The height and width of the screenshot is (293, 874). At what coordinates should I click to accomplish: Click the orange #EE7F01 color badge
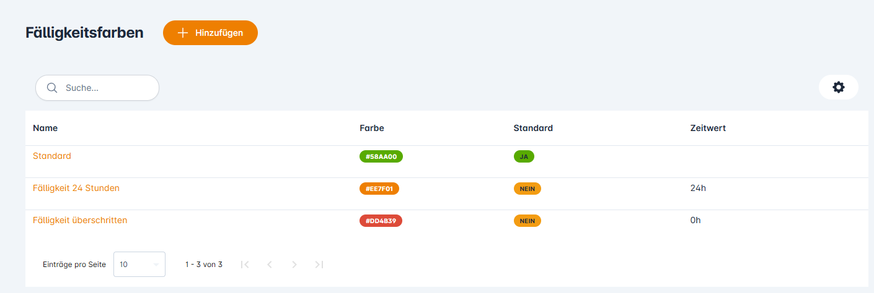(x=379, y=189)
